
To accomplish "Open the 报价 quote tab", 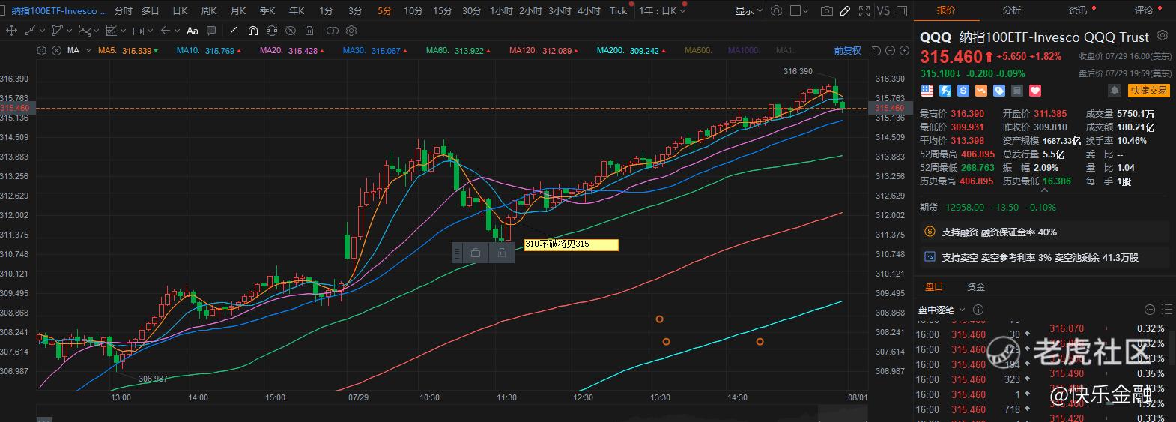I will [x=946, y=10].
